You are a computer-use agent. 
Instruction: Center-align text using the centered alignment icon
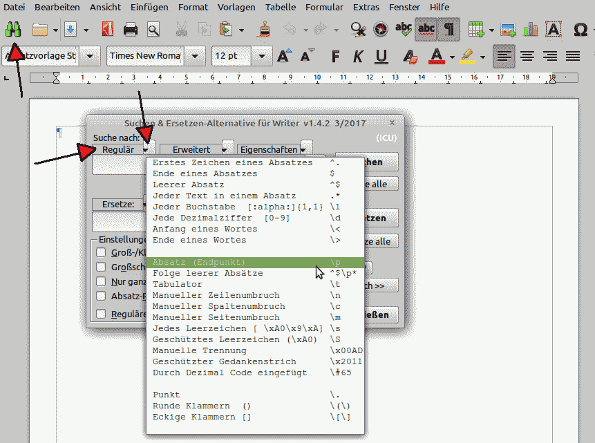point(527,56)
